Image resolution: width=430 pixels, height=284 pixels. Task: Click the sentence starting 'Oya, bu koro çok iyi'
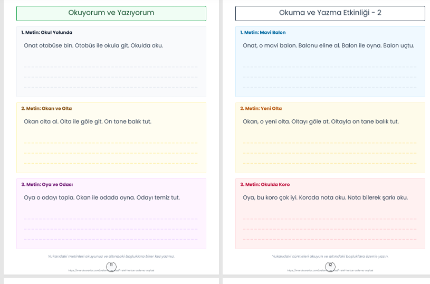point(325,197)
